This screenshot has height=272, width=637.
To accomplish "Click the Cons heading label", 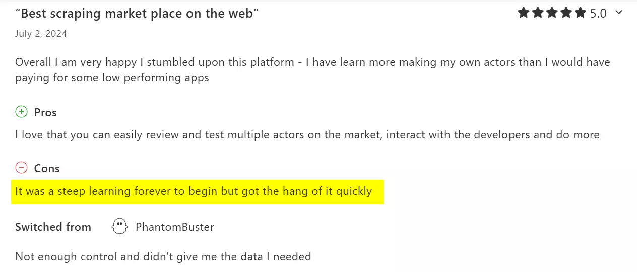I will pyautogui.click(x=47, y=169).
